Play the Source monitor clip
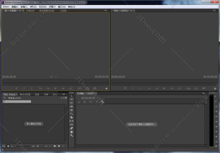Screen dimensions: 220x153 [55, 88]
